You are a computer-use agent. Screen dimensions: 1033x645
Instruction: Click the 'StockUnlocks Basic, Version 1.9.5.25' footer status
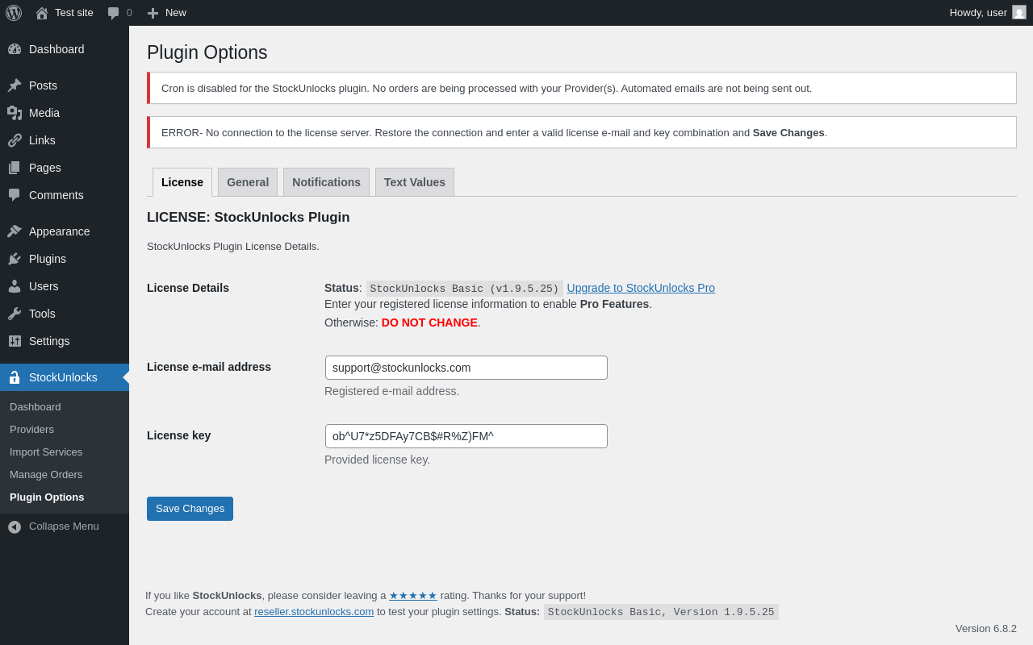coord(661,612)
